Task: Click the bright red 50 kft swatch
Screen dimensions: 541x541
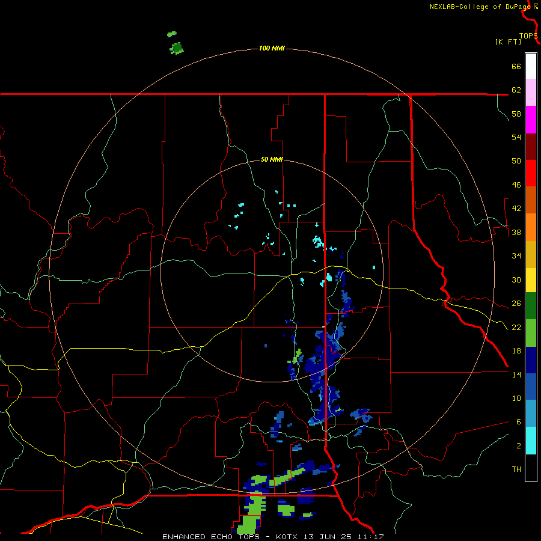Action: (531, 173)
